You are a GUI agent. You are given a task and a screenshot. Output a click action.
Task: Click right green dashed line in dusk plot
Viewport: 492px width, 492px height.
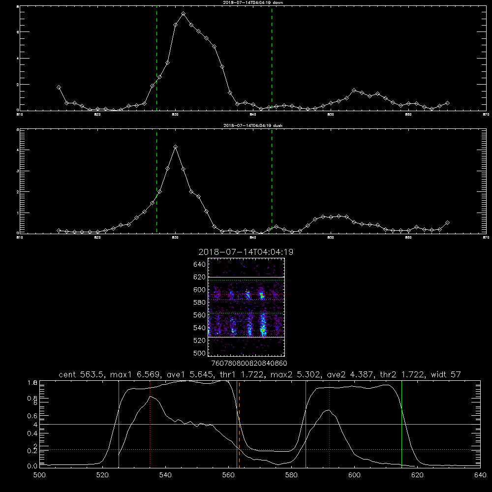[x=272, y=182]
